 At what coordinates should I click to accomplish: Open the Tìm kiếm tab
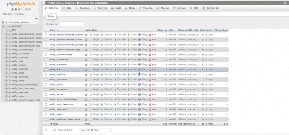(82, 8)
